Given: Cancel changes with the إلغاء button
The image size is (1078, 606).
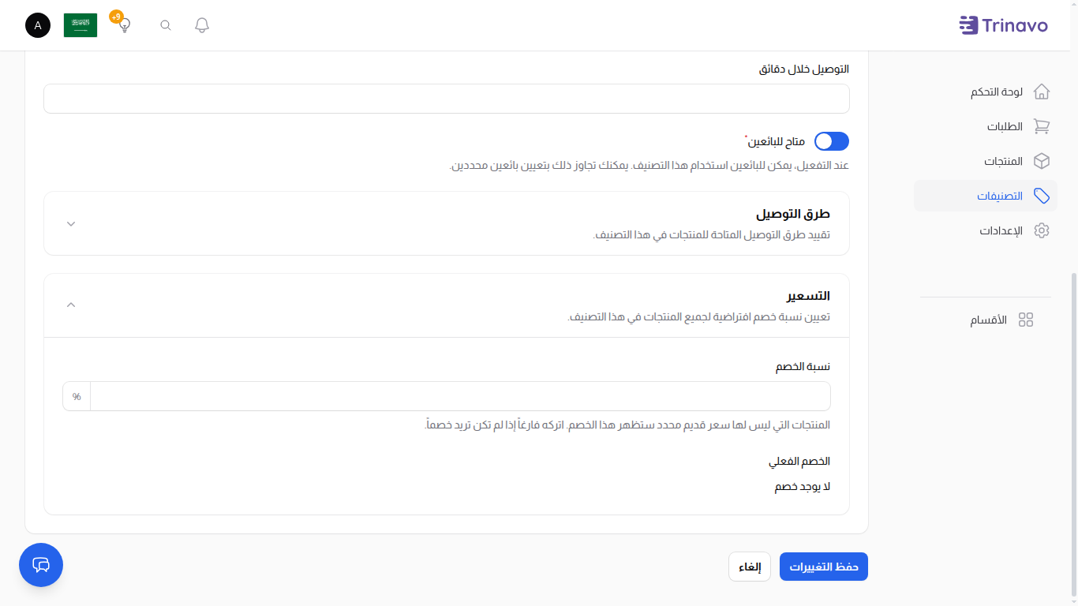Looking at the screenshot, I should (749, 566).
